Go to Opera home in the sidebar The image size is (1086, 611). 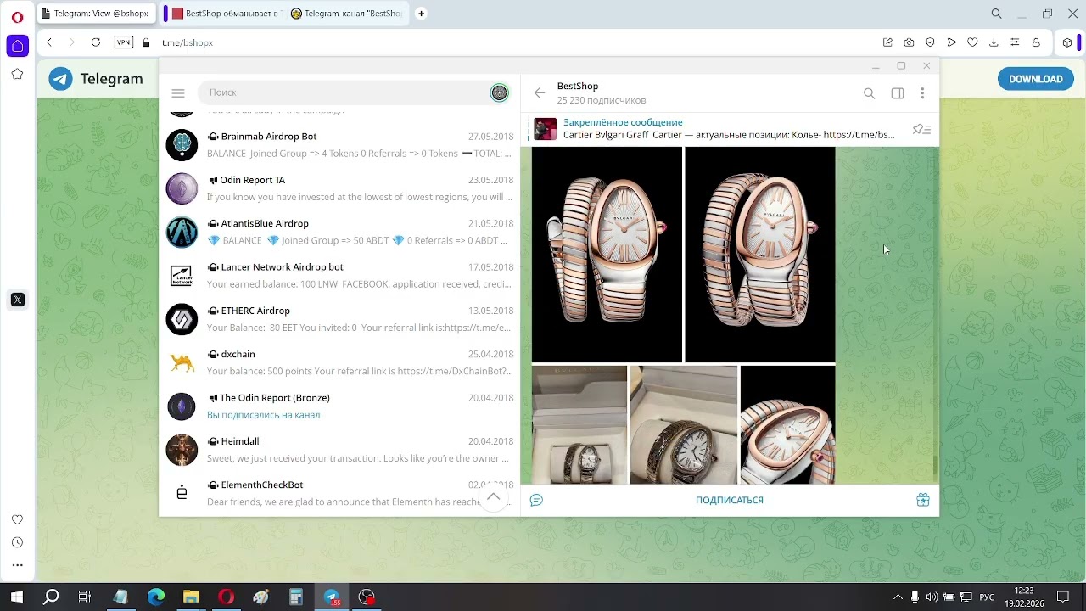click(17, 46)
